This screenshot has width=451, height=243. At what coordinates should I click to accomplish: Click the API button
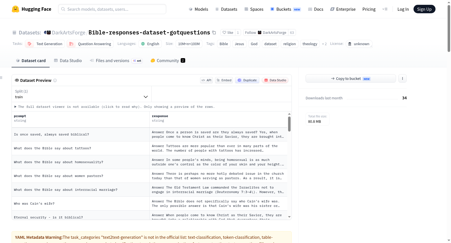206,80
